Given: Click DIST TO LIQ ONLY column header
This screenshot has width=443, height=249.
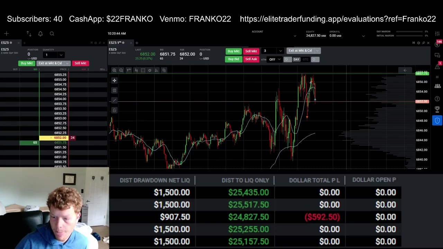Looking at the screenshot, I should (245, 180).
